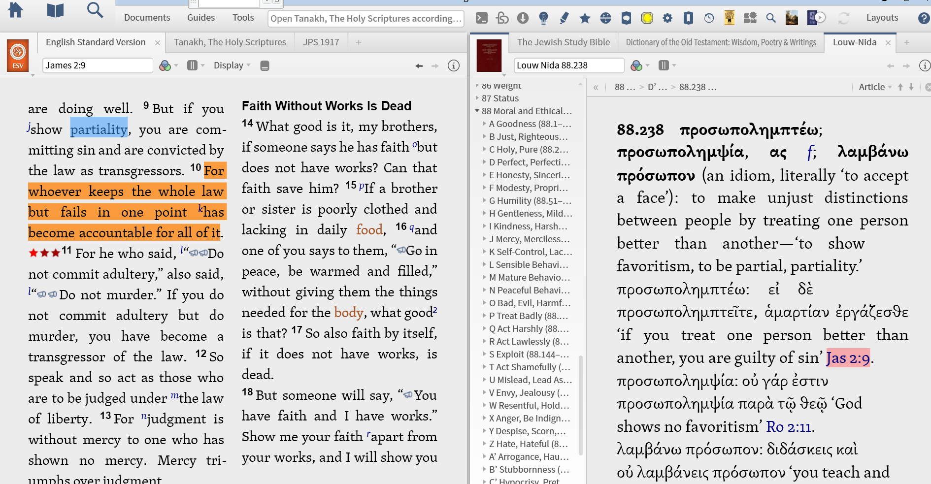Collapse 88 Moral and Ethical tree node

477,111
